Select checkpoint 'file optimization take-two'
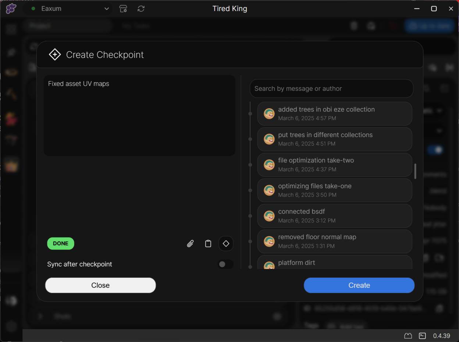459x342 pixels. point(335,165)
